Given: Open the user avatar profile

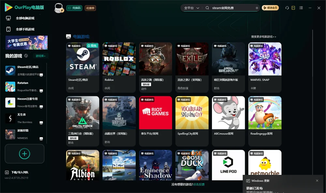Looking at the screenshot, I should coord(59,8).
